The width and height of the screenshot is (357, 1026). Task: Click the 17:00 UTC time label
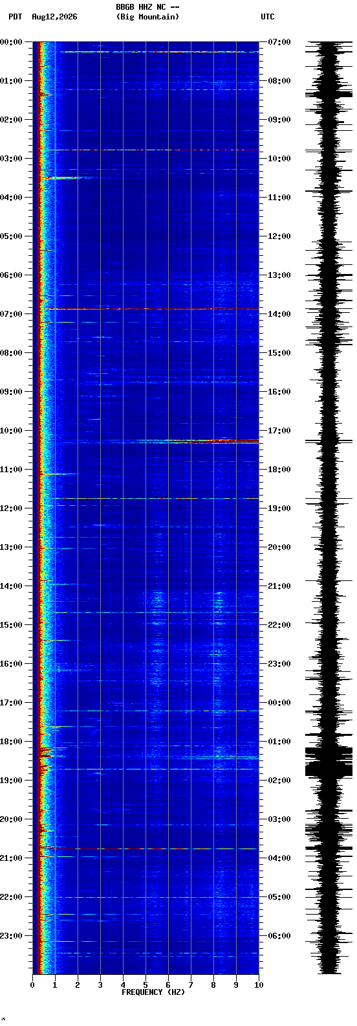279,431
